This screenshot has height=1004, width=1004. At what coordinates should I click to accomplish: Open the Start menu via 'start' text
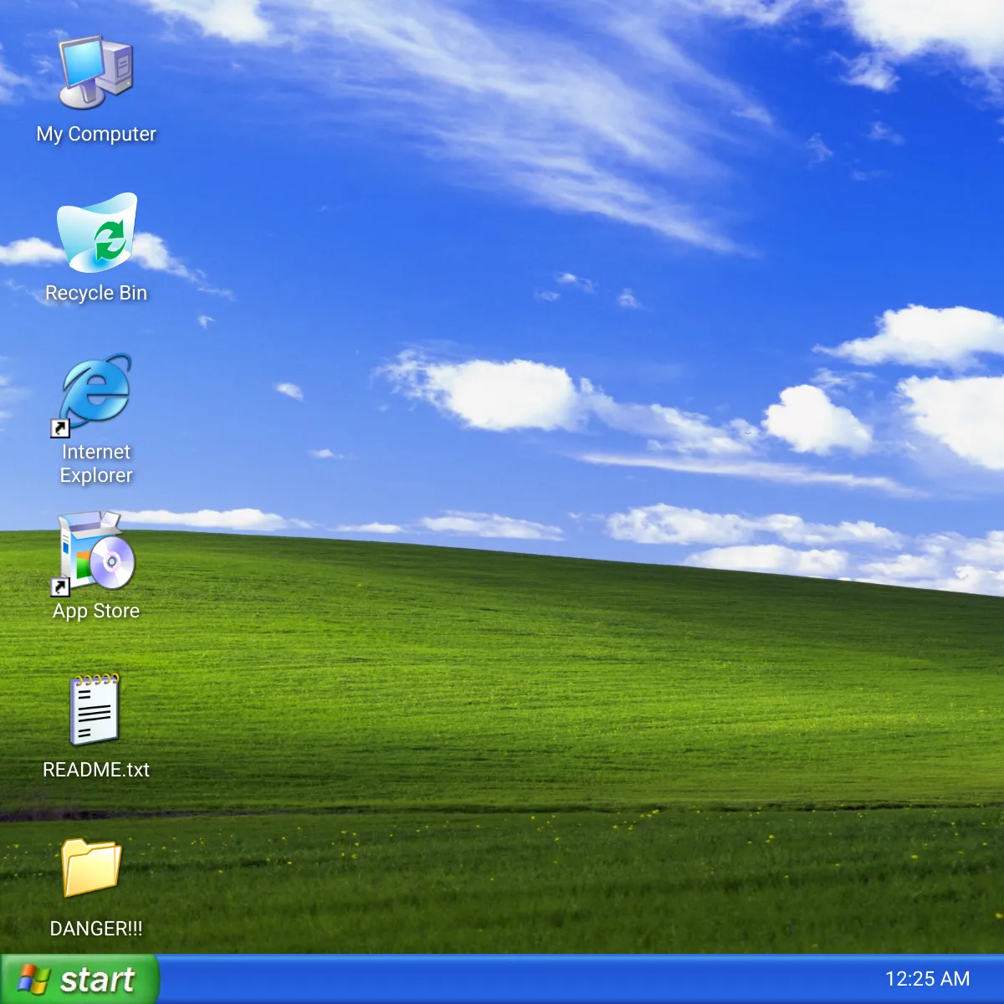tap(98, 979)
